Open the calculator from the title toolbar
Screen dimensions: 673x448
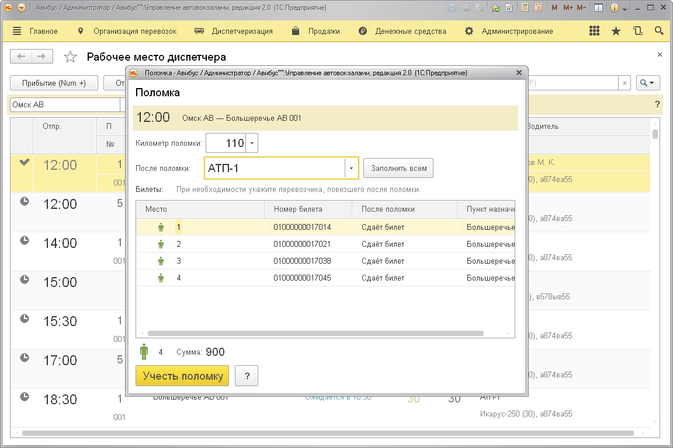point(525,8)
